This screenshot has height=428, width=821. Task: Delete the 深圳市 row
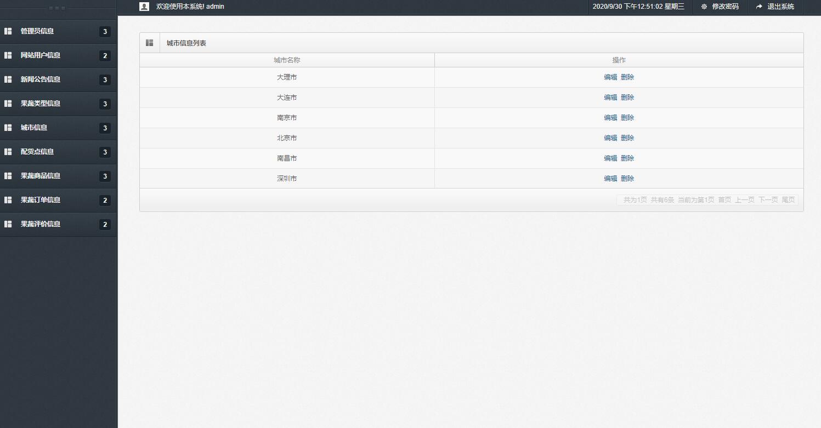click(627, 179)
